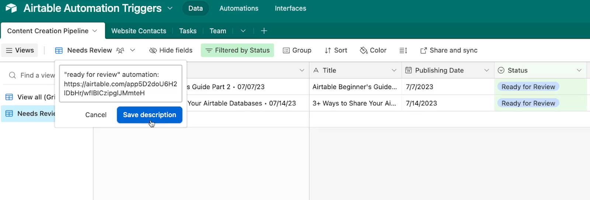Open Share and sync options
The image size is (590, 200).
pyautogui.click(x=449, y=50)
